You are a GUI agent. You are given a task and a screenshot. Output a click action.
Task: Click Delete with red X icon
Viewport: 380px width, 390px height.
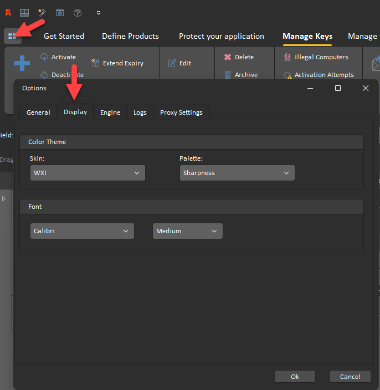pyautogui.click(x=239, y=57)
